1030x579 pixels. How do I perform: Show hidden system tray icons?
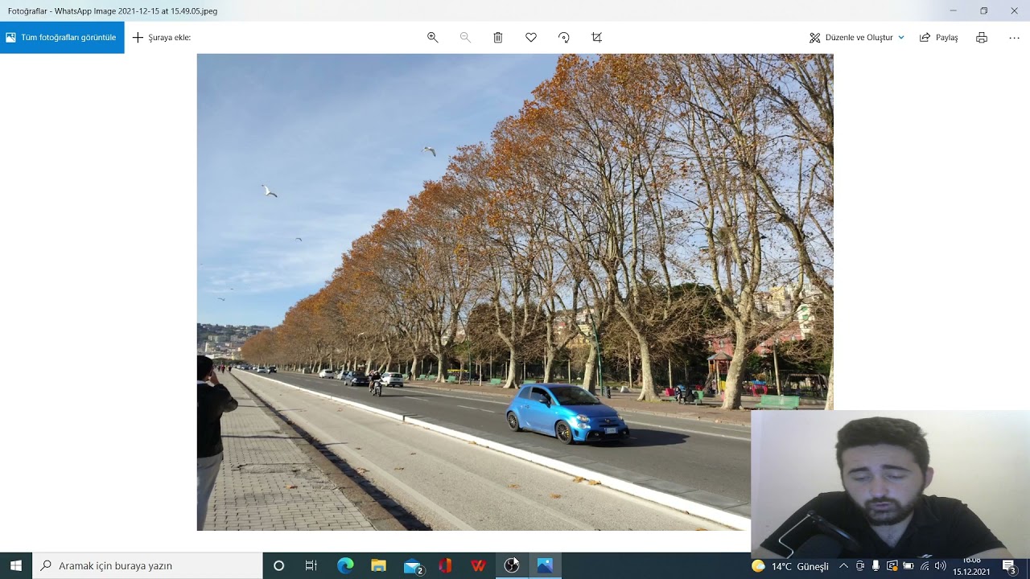pyautogui.click(x=843, y=566)
